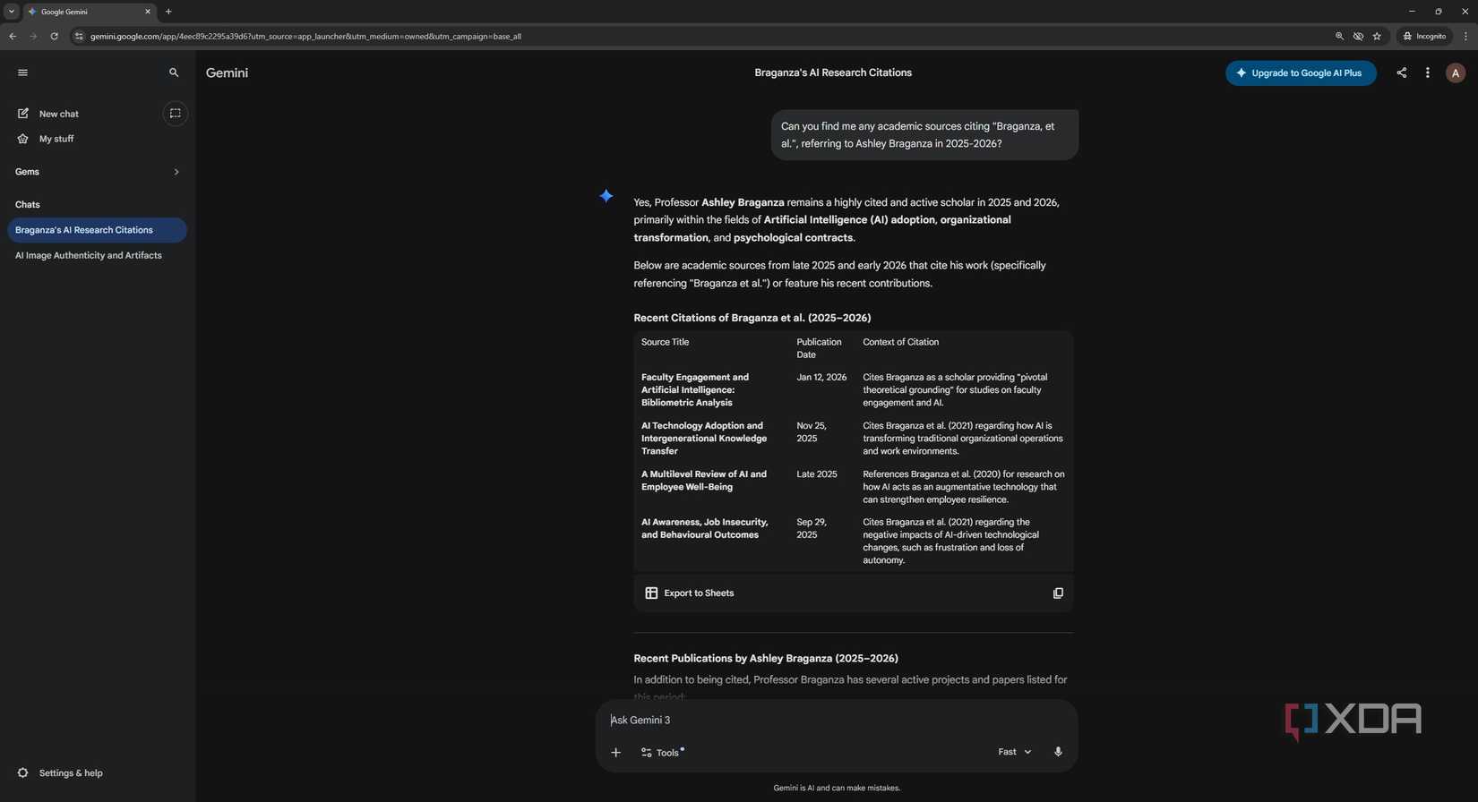The image size is (1478, 802).
Task: Start a New chat
Action: 59,114
